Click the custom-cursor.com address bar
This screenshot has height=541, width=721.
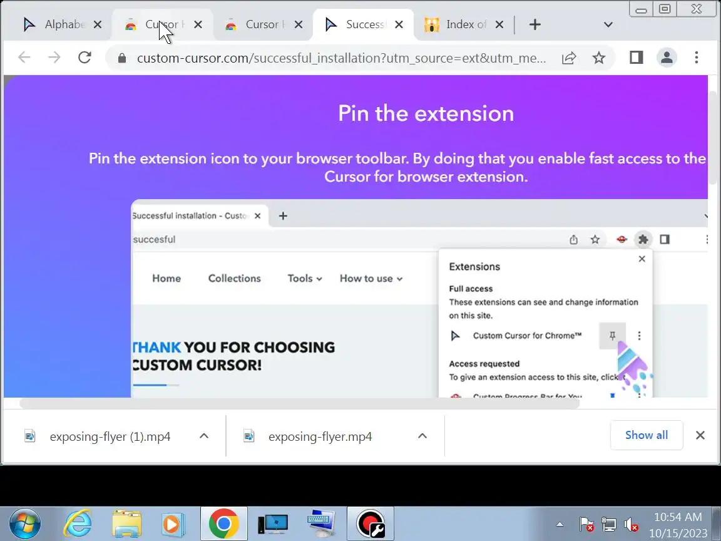click(341, 58)
